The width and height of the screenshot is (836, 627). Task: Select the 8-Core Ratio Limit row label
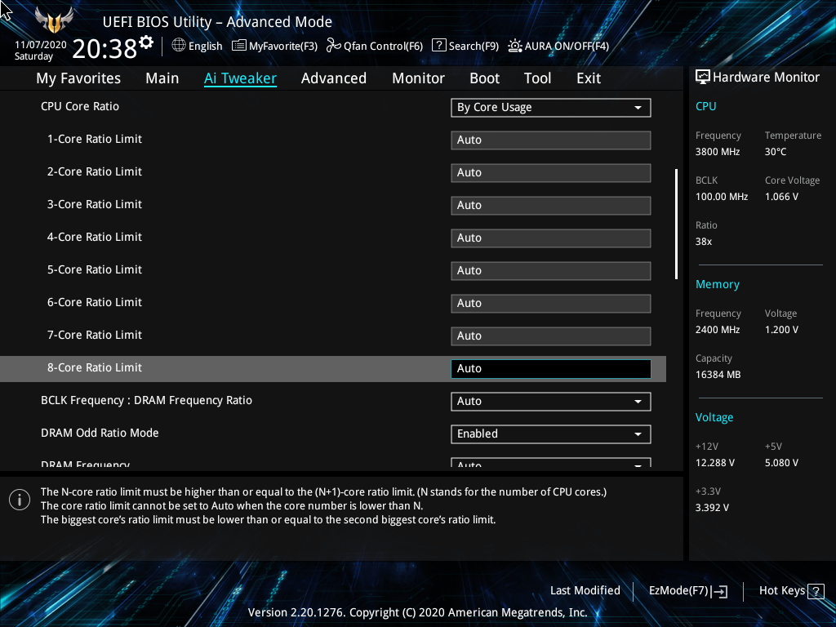pos(95,368)
